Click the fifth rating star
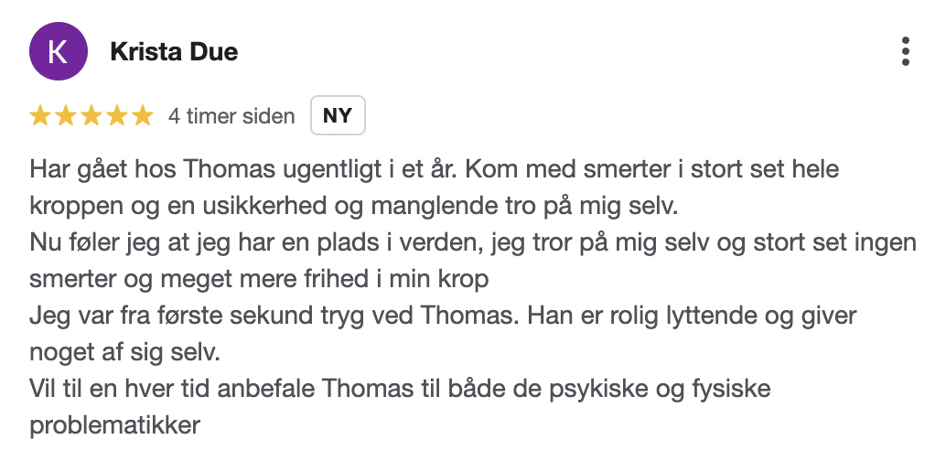946x461 pixels. click(142, 116)
